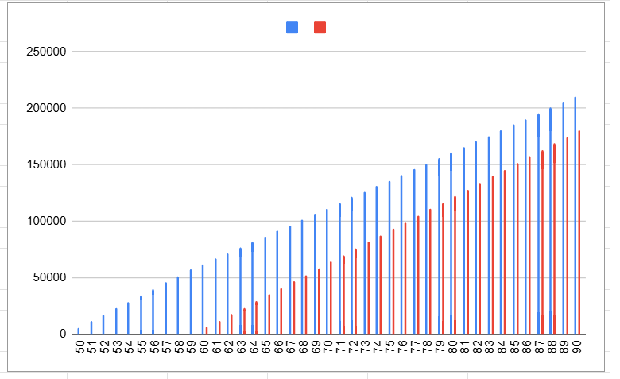
Task: Click the 100000 y-axis label
Action: [x=46, y=222]
